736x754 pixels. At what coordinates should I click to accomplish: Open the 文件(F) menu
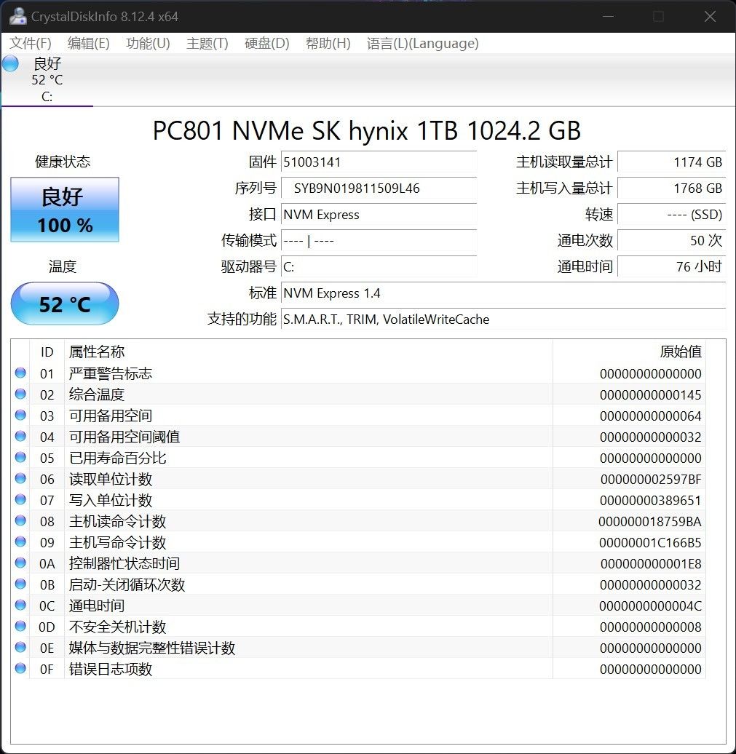(x=31, y=43)
